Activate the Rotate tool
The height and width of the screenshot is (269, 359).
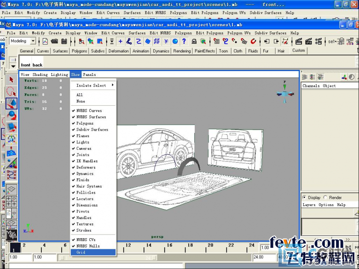[12, 115]
